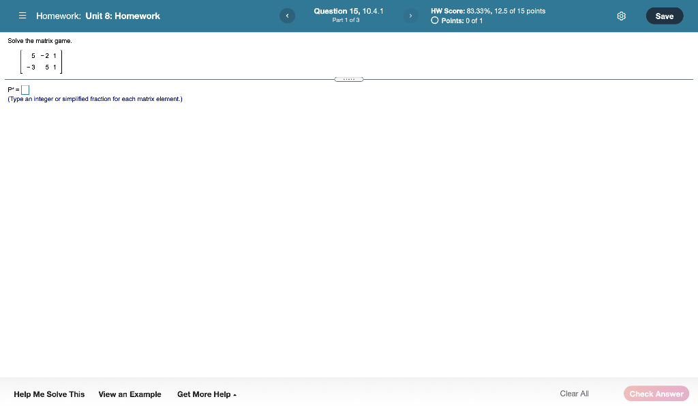The image size is (698, 410).
Task: Click the integer or simplified fraction instruction
Action: (x=95, y=99)
